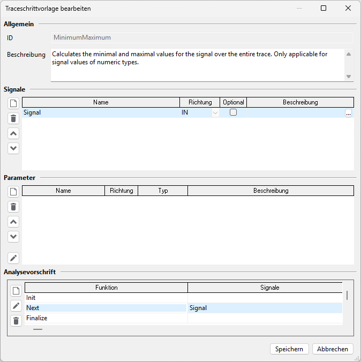Click the ID field containing MinimumMaximum

click(202, 37)
